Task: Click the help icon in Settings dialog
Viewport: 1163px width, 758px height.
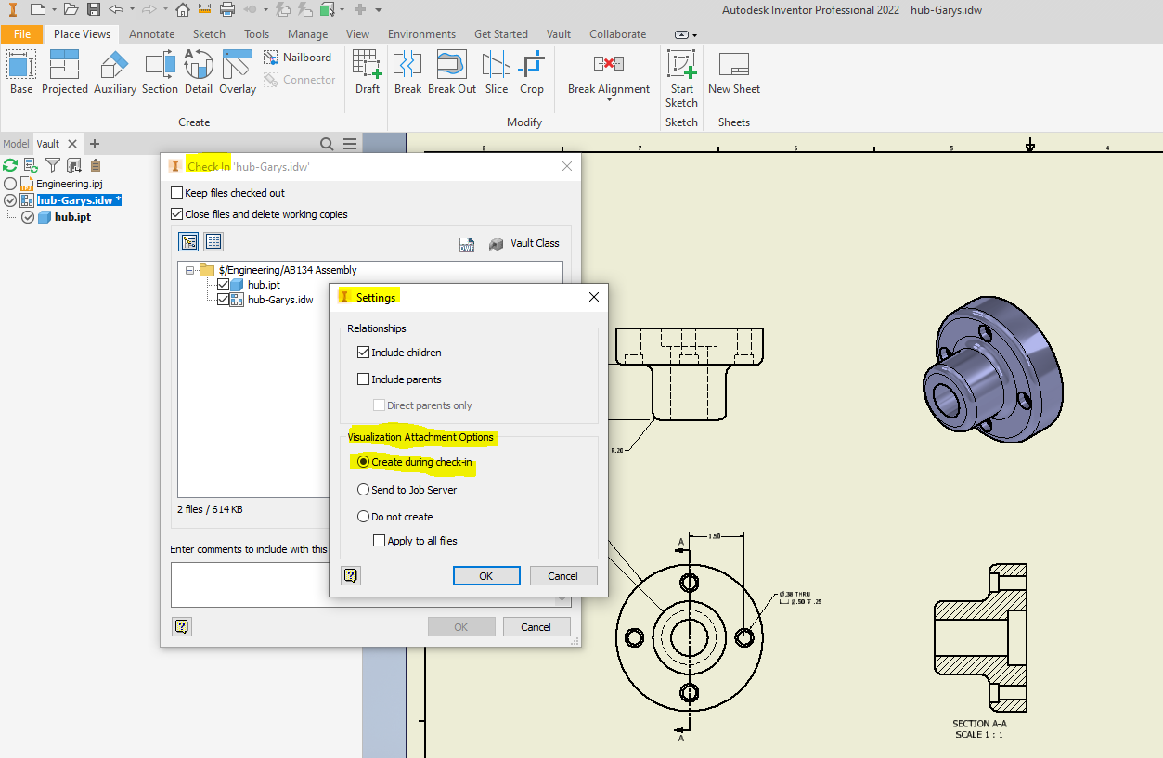Action: tap(351, 575)
